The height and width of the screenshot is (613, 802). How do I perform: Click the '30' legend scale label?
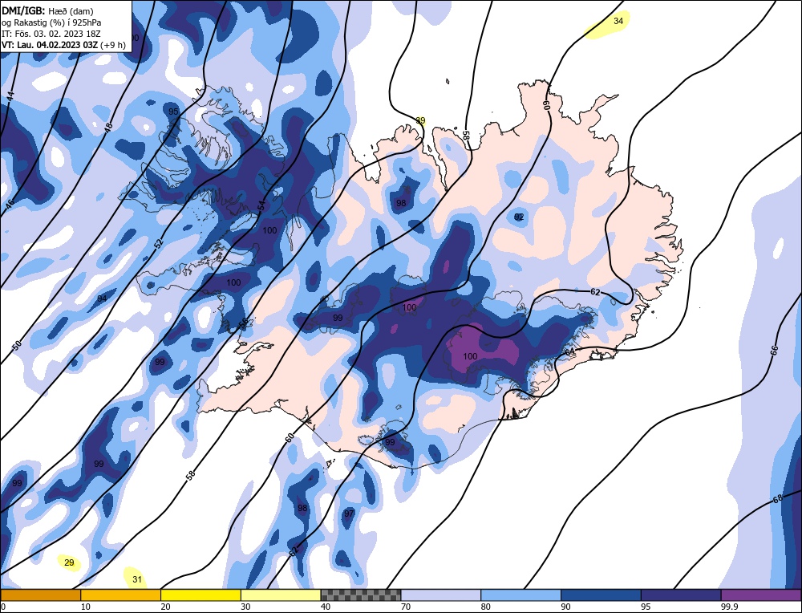coord(245,607)
